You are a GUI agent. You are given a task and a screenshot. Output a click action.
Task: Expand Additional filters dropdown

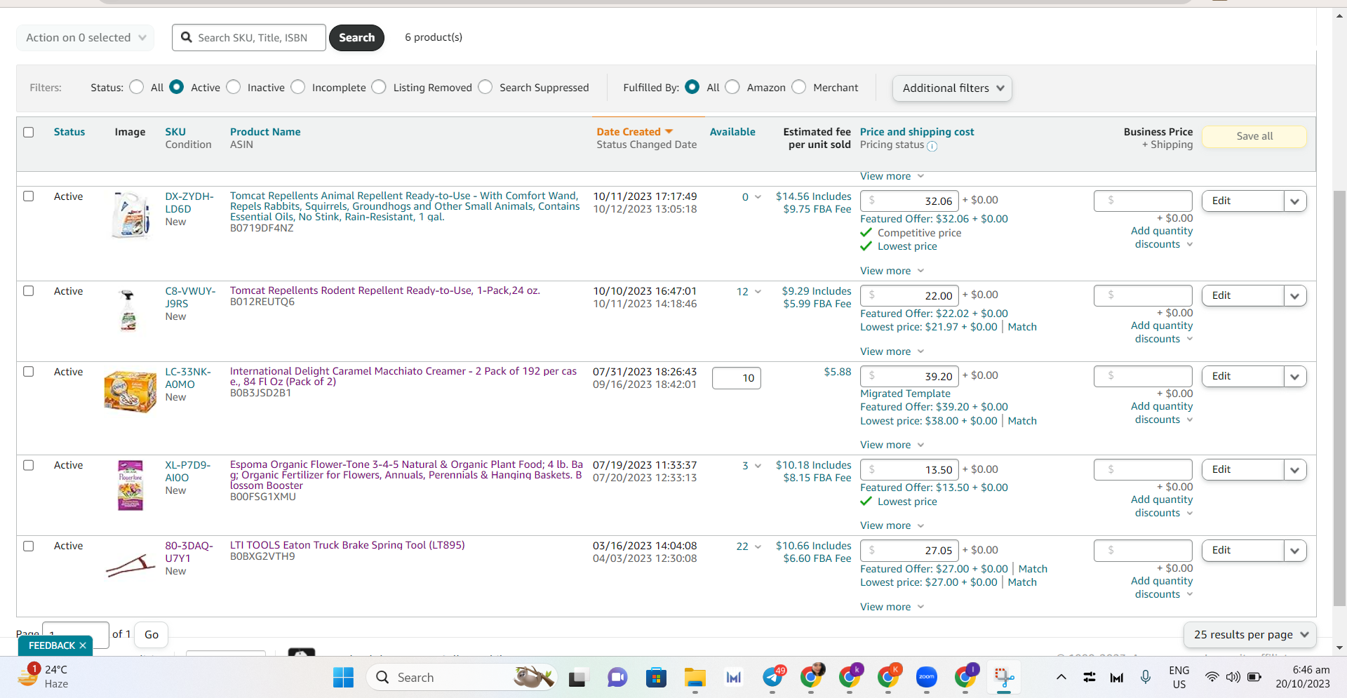[x=952, y=88]
